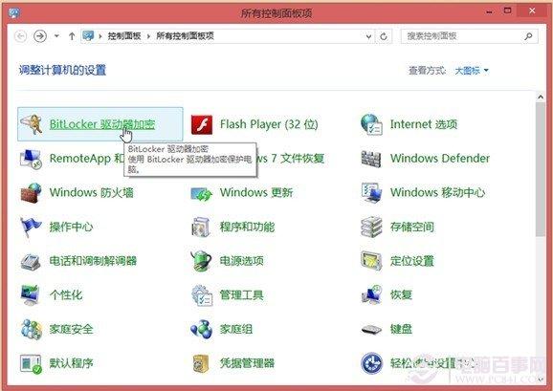Screen dimensions: 553x391
Task: Click the 定位设置 location icon
Action: (x=371, y=261)
